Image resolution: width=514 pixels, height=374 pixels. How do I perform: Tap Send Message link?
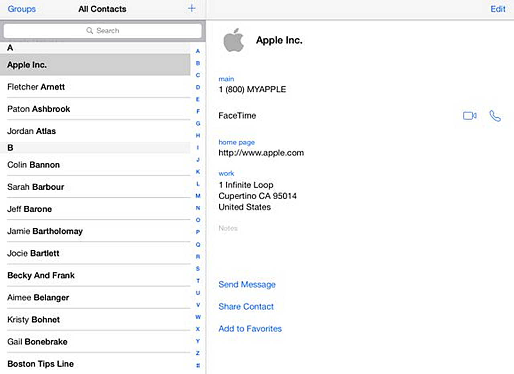pos(247,284)
